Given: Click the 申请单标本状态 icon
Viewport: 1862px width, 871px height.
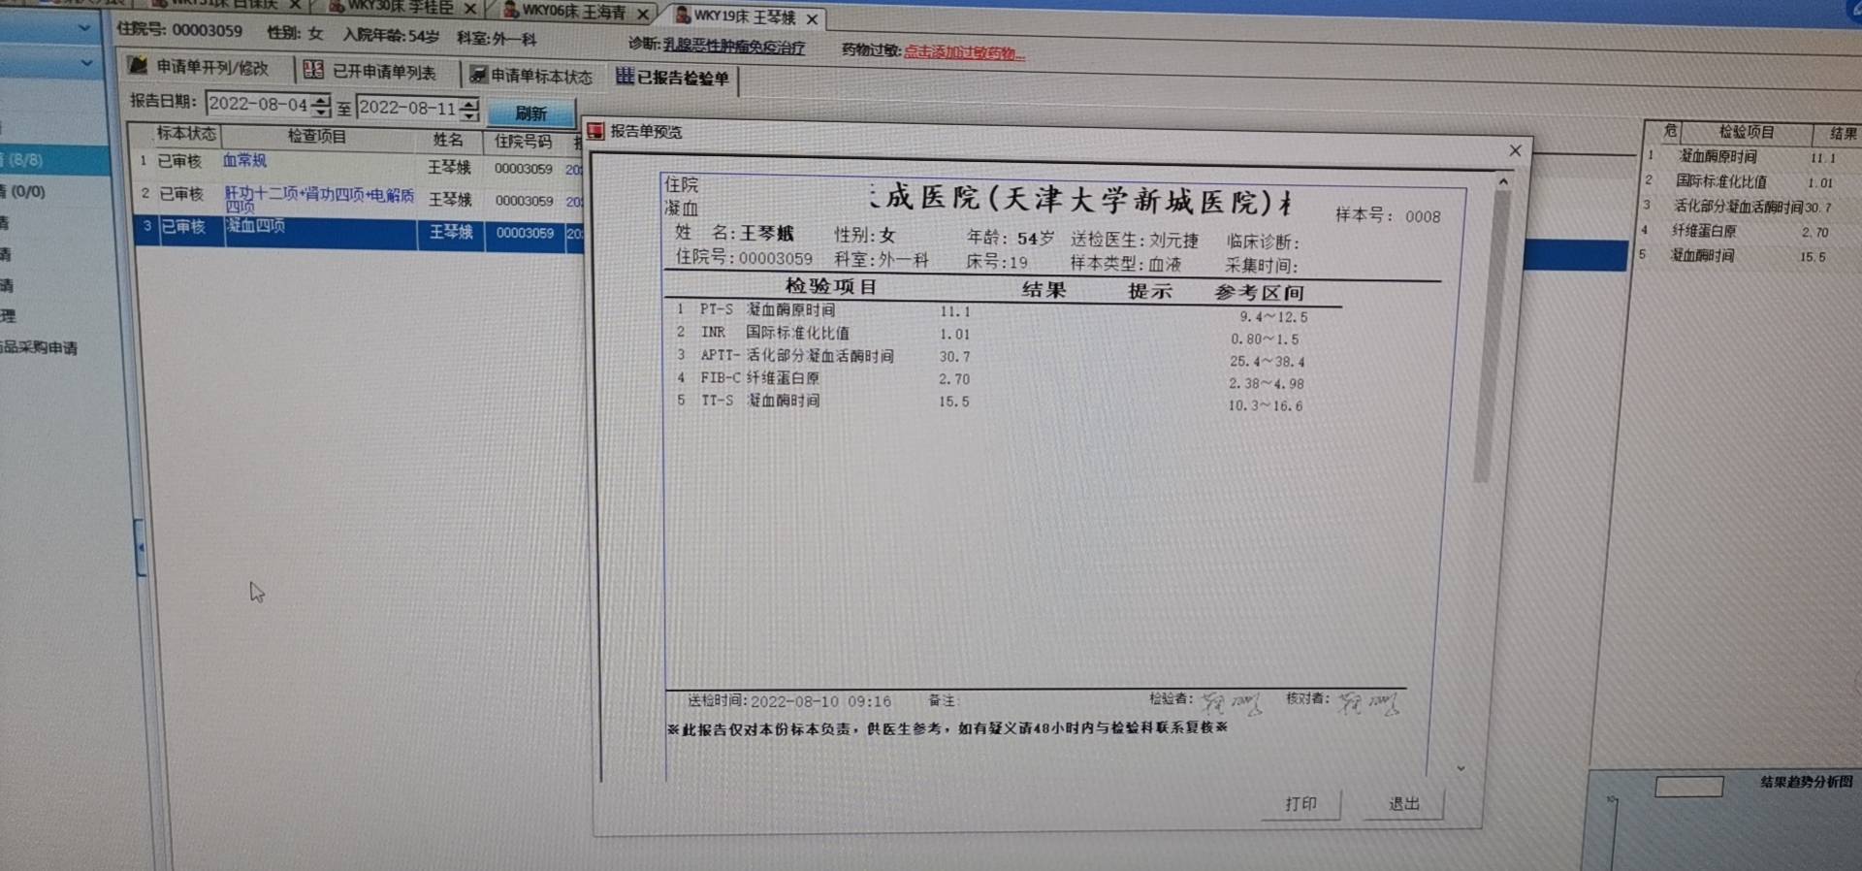Looking at the screenshot, I should [478, 75].
